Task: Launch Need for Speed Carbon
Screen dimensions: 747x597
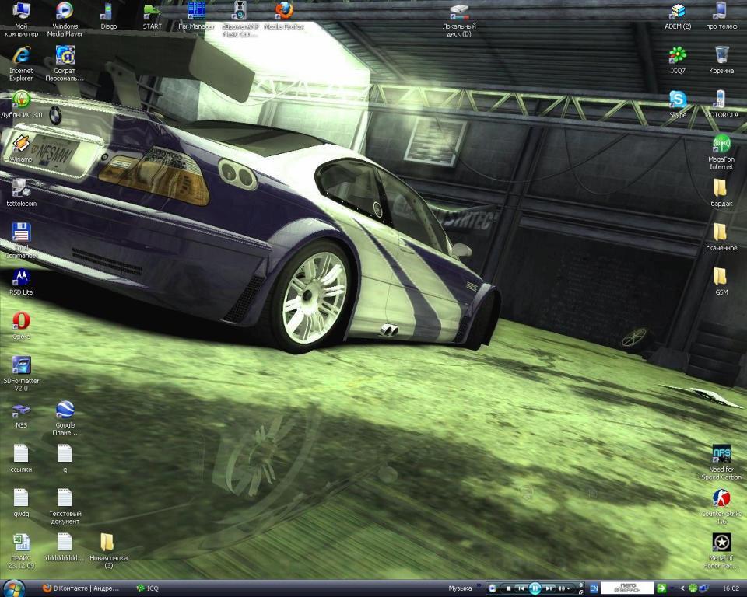Action: pyautogui.click(x=721, y=463)
